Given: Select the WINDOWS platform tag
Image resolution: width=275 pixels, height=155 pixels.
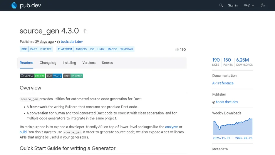Looking at the screenshot, I should 127,49.
